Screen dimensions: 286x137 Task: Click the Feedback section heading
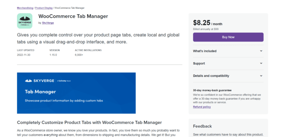coord(202,126)
